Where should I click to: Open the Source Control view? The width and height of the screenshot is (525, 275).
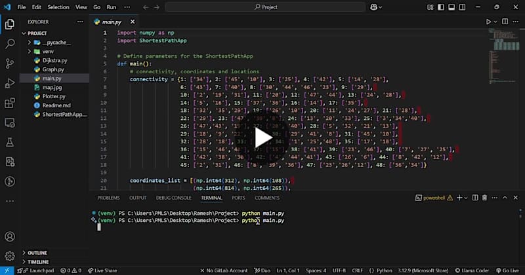click(10, 64)
